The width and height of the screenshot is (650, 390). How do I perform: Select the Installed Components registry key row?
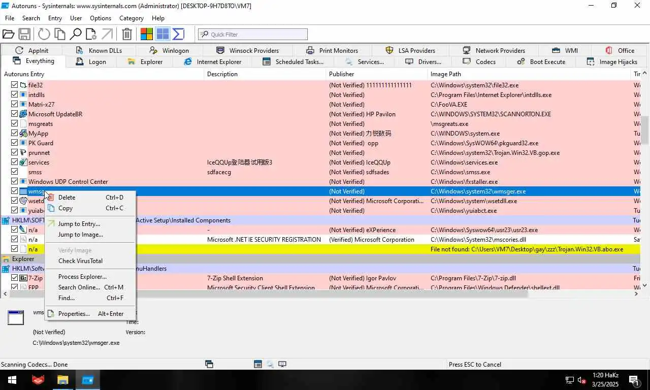(320, 220)
